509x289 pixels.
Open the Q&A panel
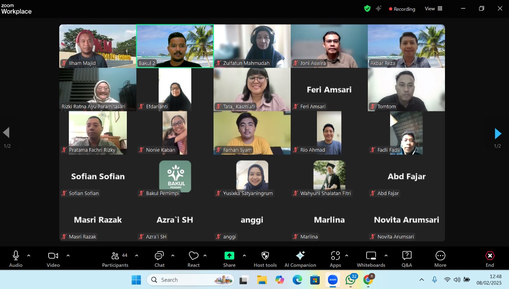click(x=407, y=259)
